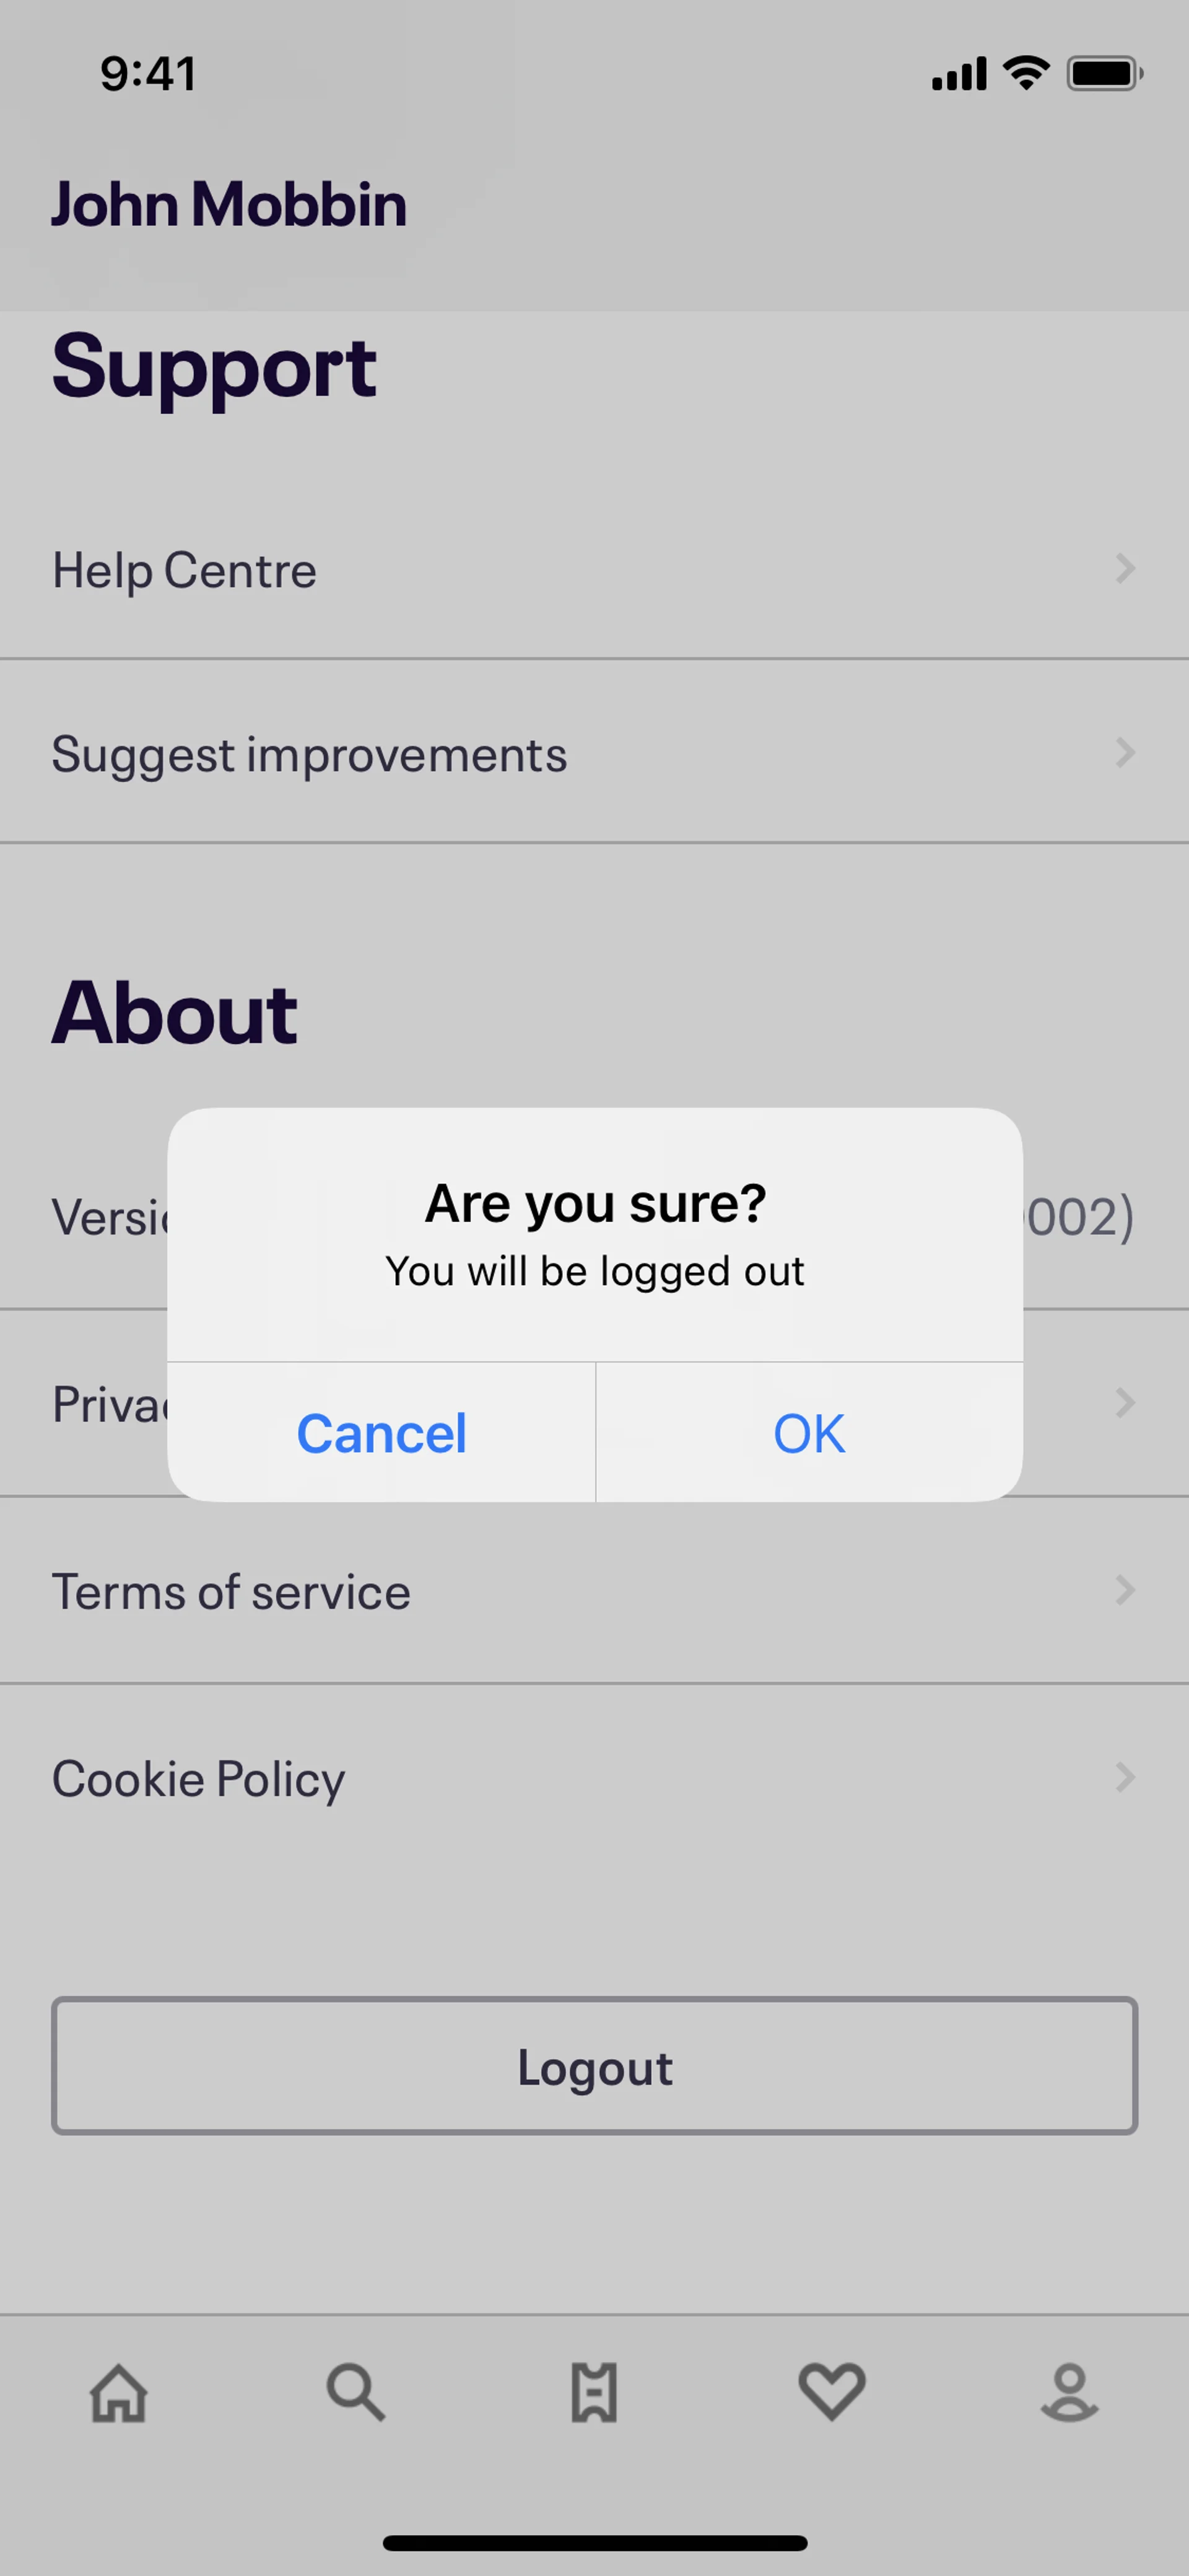1189x2576 pixels.
Task: Open the Tickets tab icon
Action: [594, 2394]
